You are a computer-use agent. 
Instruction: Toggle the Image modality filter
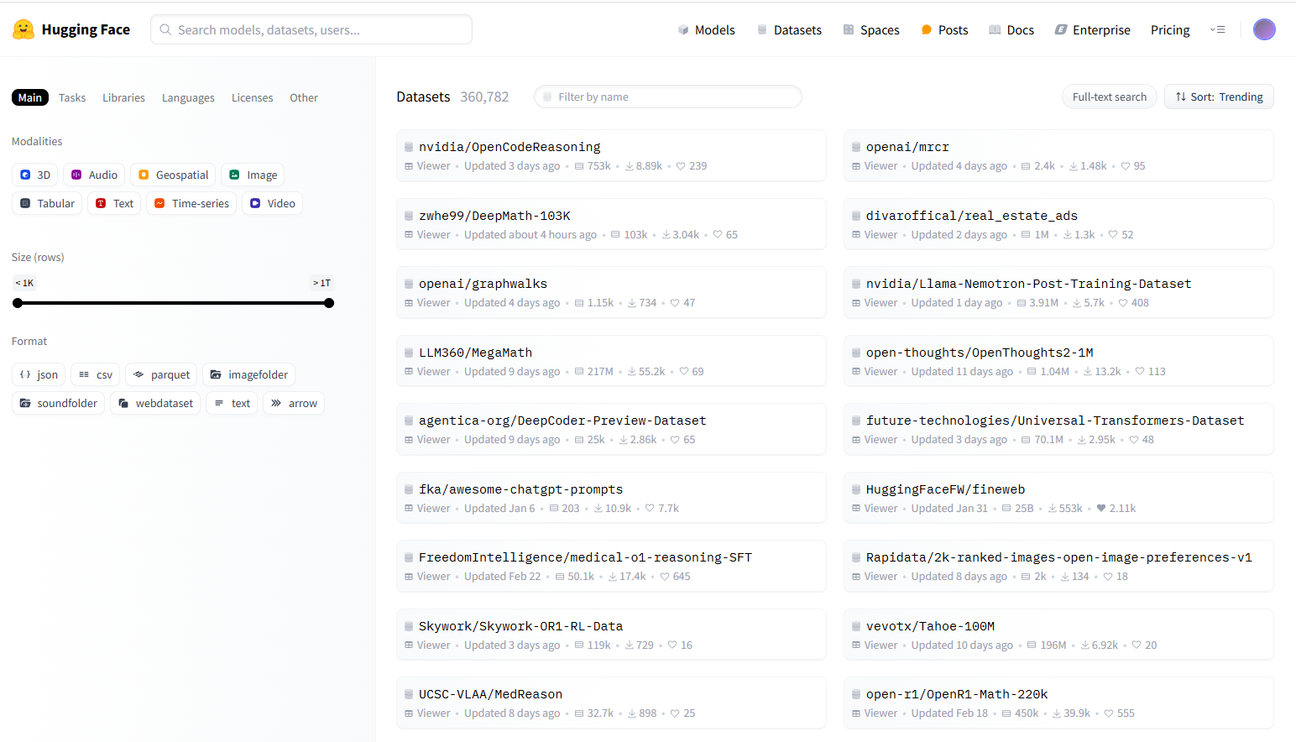[x=253, y=175]
